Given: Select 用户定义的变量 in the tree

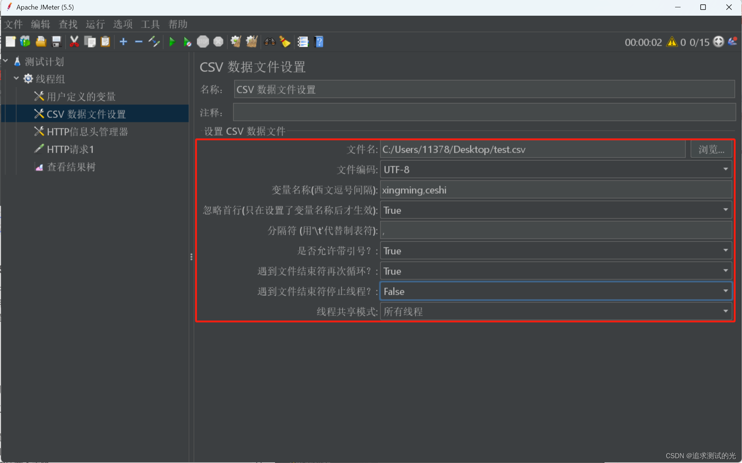Looking at the screenshot, I should pos(81,97).
